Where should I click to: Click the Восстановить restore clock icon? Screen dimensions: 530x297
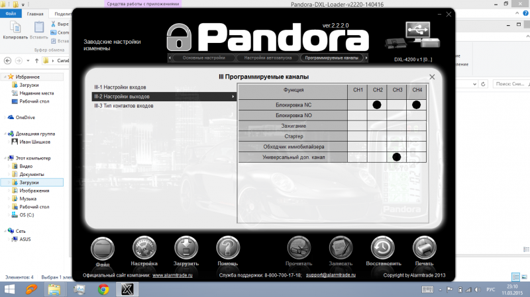coord(382,249)
